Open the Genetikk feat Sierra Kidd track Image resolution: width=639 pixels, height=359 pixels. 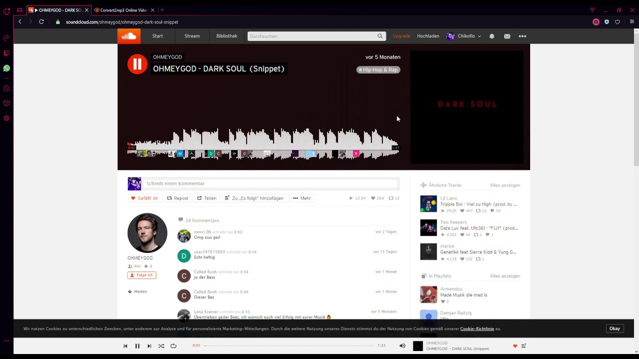tap(478, 252)
